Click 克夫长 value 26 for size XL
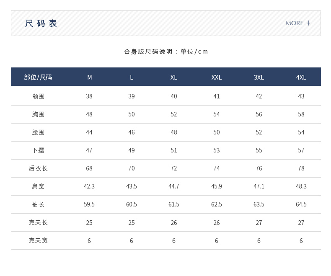 tap(174, 223)
